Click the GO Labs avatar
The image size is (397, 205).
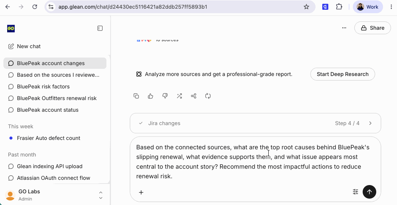10,195
